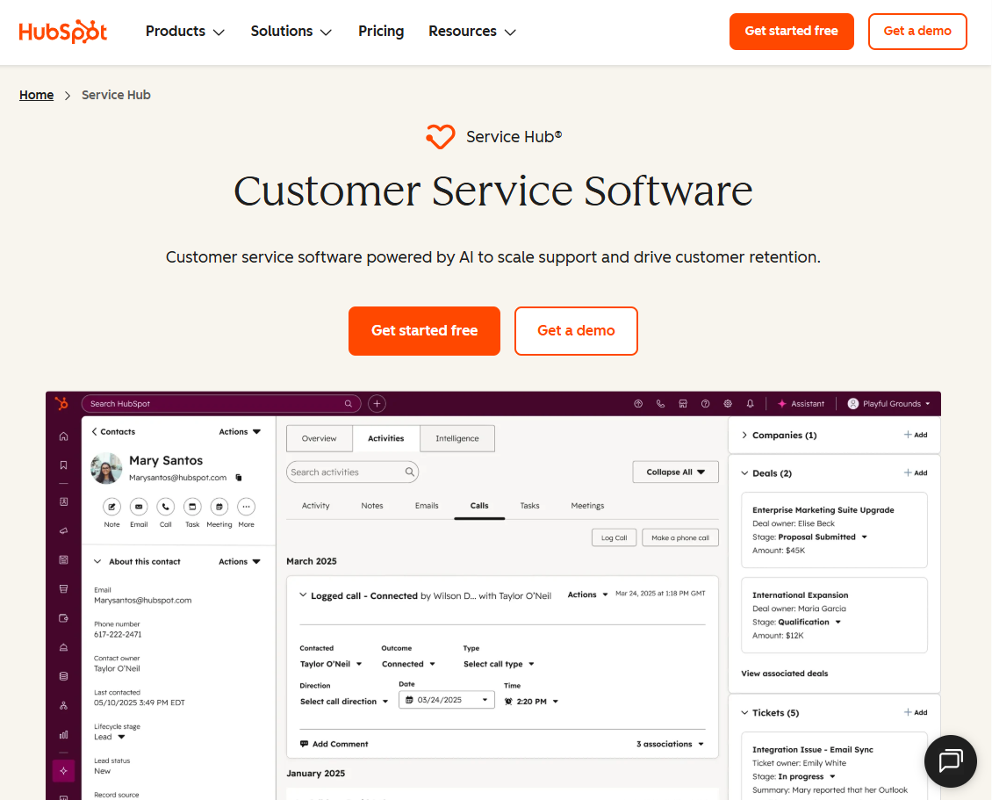
Task: Click the help question mark icon
Action: [x=706, y=404]
